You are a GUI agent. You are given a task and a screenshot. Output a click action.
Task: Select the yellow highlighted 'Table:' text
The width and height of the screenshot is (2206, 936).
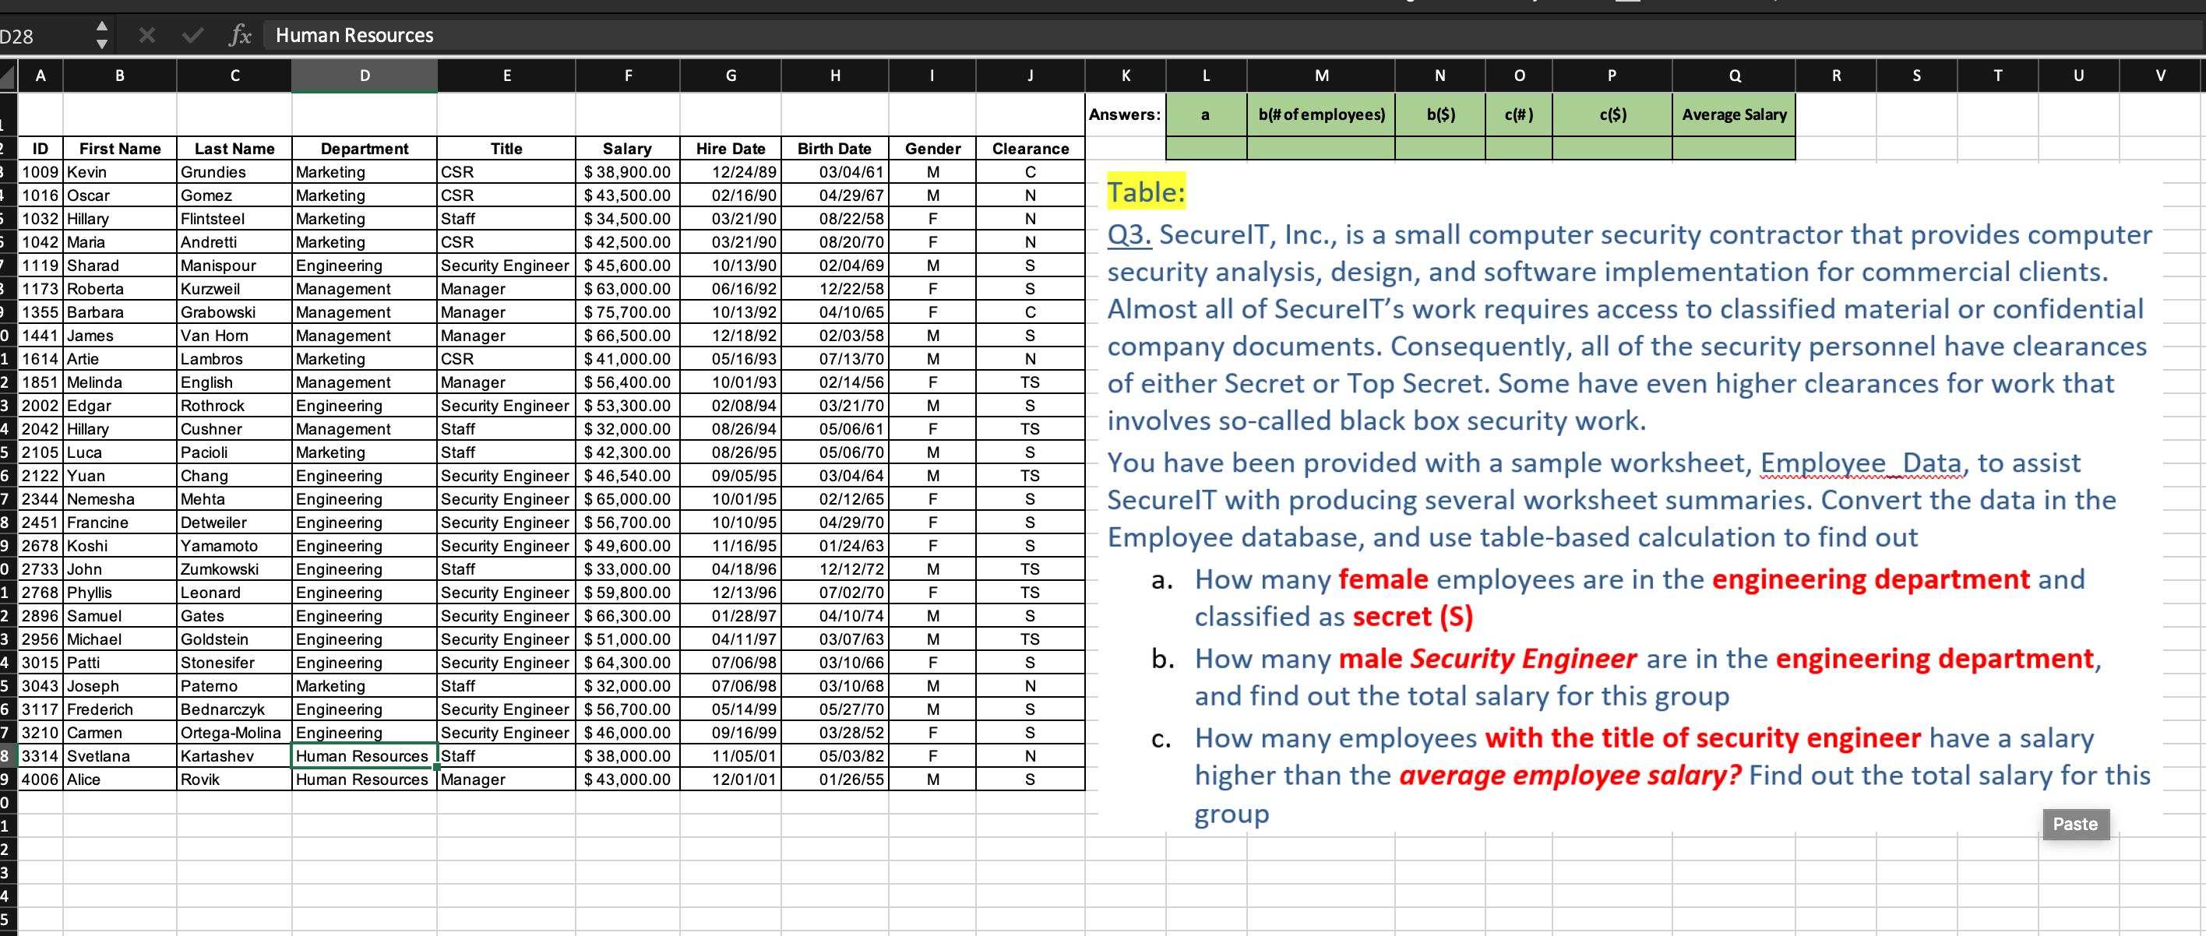pos(1145,192)
